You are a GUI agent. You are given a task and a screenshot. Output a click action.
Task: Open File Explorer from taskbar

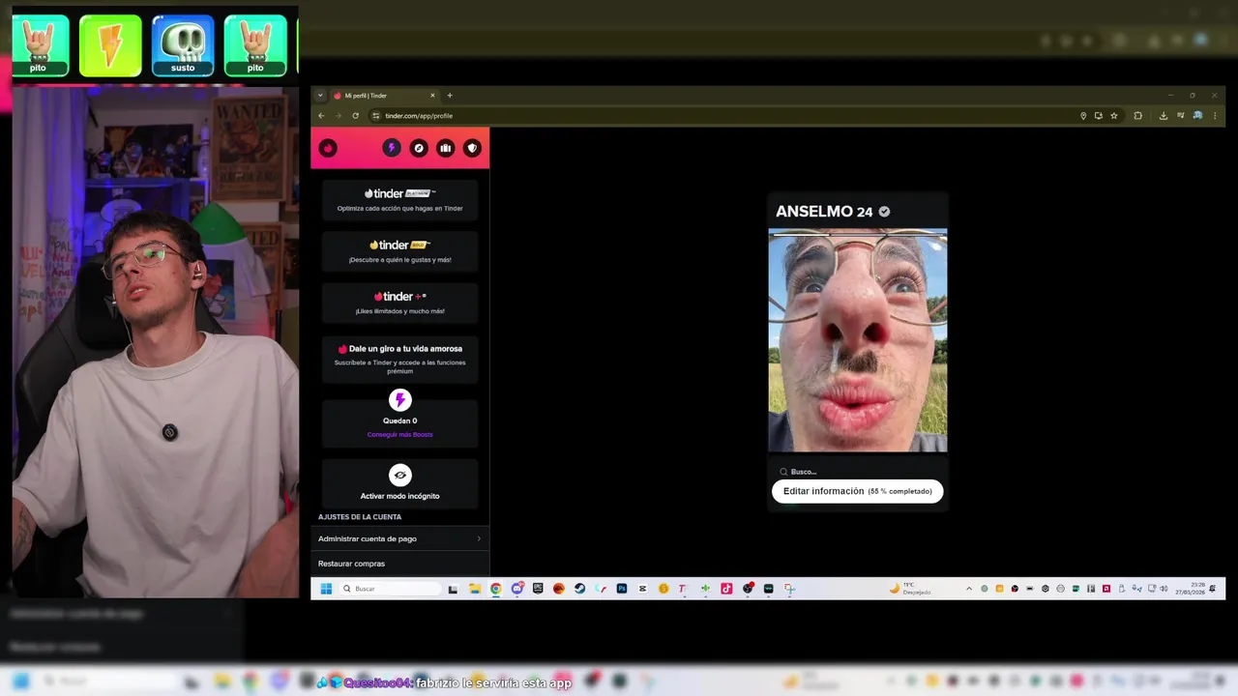point(475,589)
